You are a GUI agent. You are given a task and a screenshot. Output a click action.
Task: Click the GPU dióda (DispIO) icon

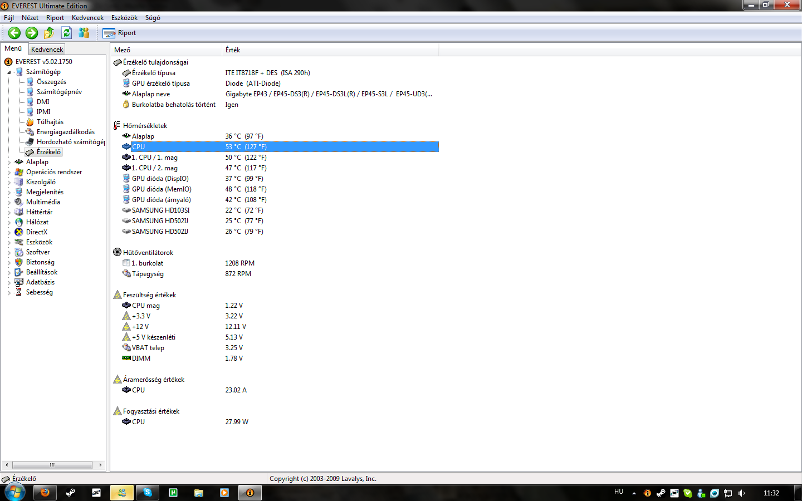pos(126,179)
